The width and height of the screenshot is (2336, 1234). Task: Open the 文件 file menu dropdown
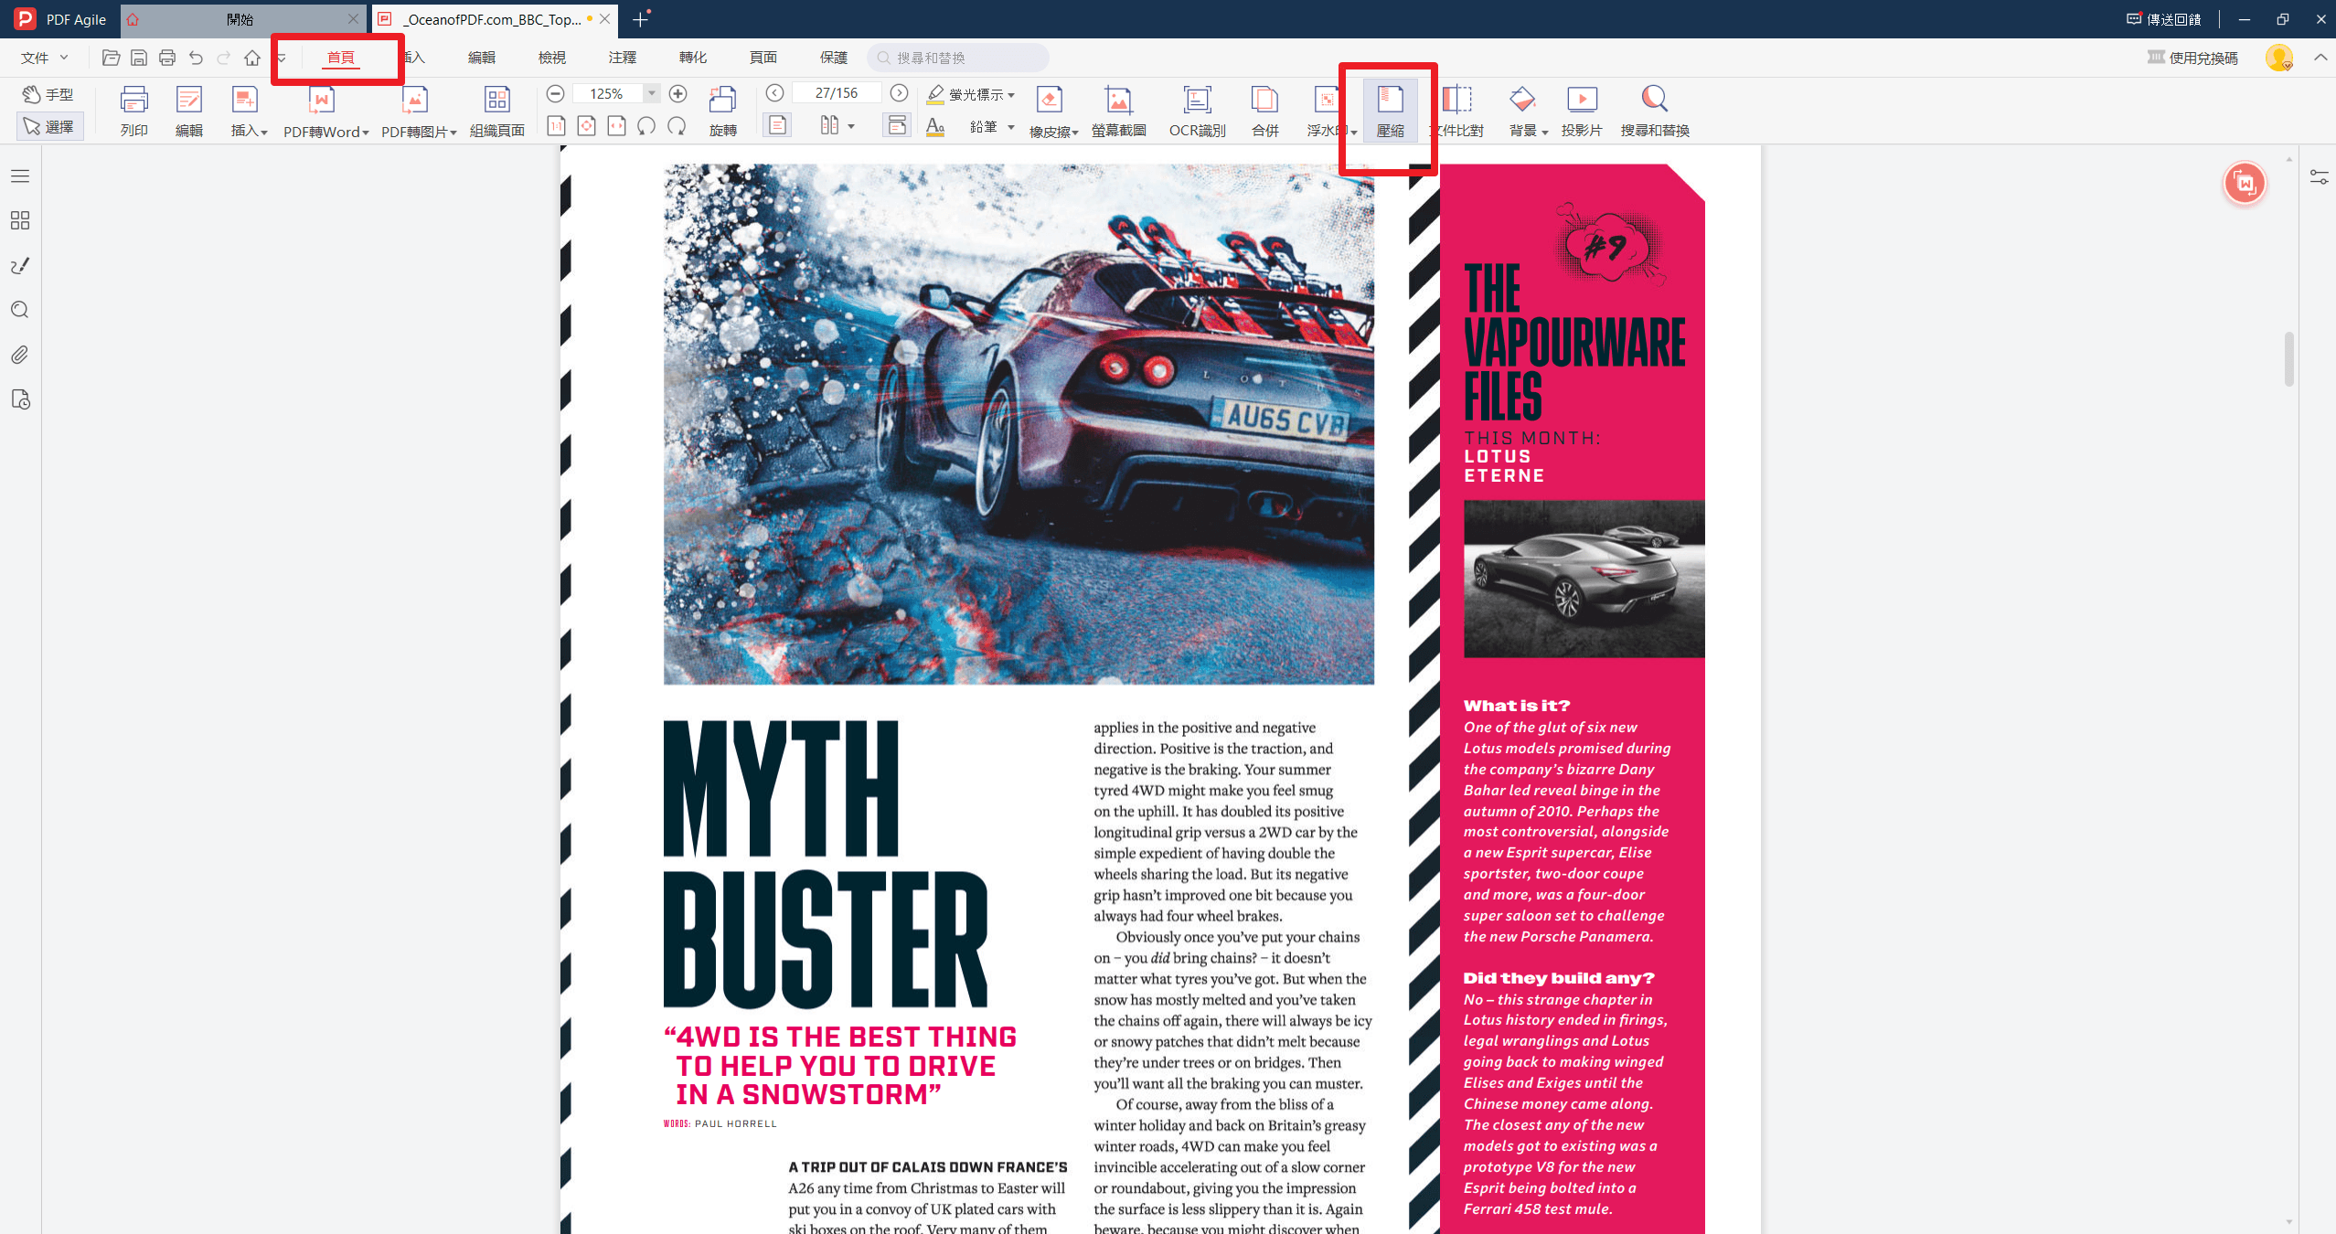45,58
